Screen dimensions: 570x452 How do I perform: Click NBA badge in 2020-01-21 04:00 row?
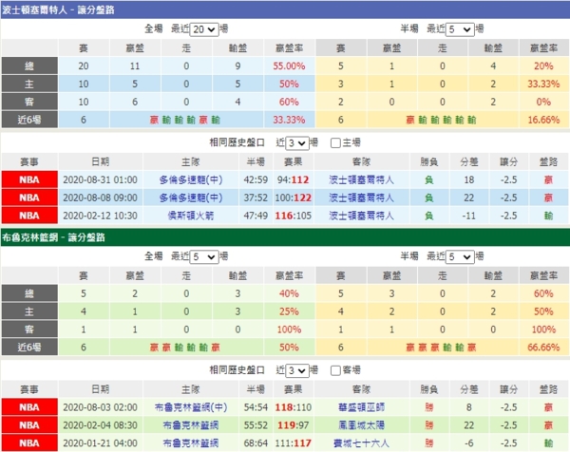(29, 443)
